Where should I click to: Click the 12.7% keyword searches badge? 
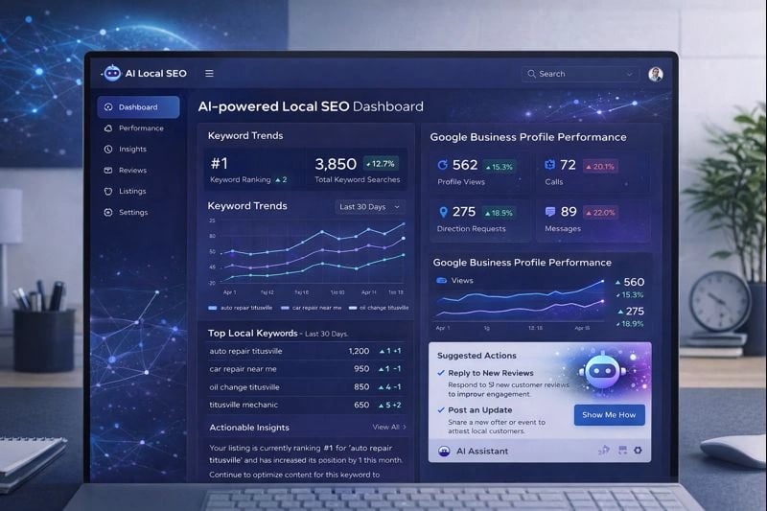coord(381,164)
